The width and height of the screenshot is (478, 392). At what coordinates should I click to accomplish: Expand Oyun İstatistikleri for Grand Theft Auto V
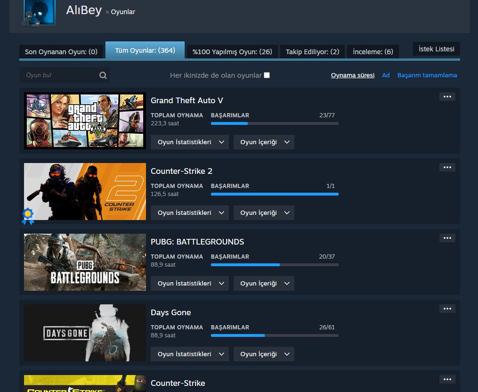click(190, 142)
